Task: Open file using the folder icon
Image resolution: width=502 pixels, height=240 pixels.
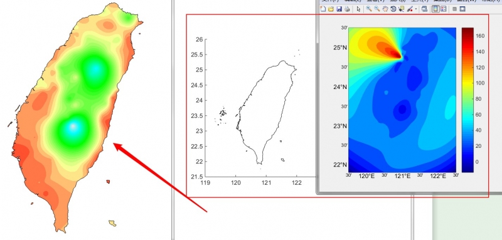Action: (x=331, y=9)
